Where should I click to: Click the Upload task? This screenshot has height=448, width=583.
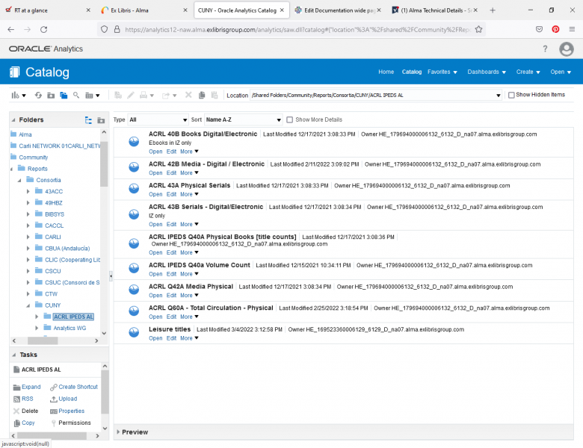coord(64,399)
